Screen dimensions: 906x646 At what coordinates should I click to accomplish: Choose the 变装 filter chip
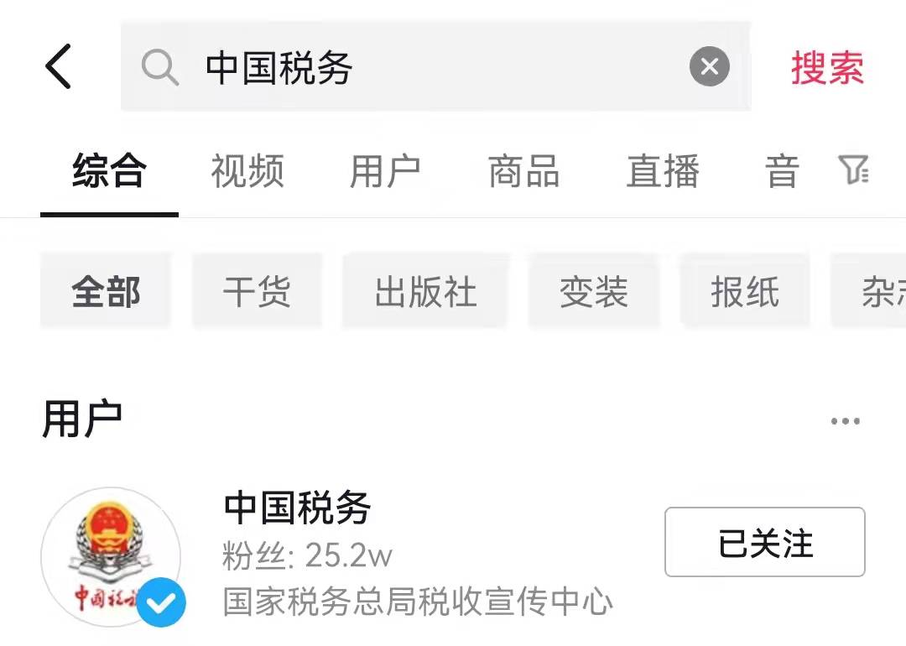[594, 291]
